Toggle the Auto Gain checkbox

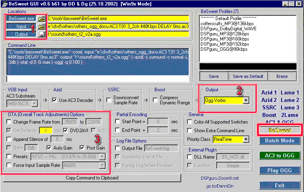[49, 148]
